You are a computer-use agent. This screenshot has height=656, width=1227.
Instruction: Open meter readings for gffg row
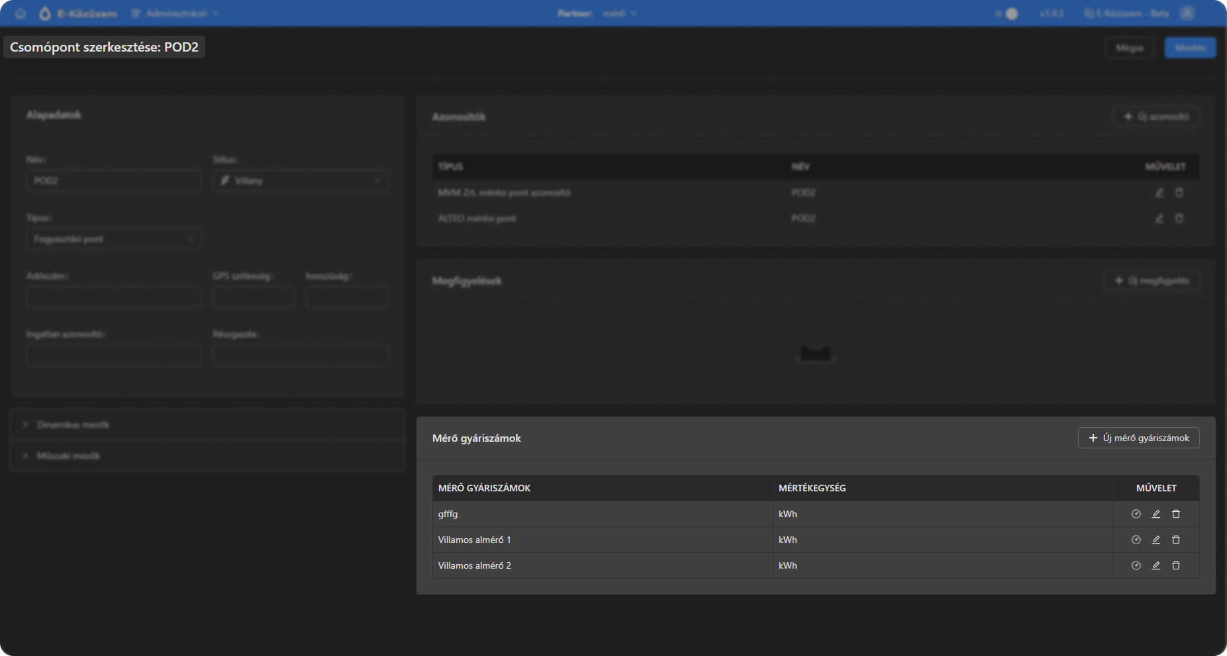pyautogui.click(x=1136, y=514)
